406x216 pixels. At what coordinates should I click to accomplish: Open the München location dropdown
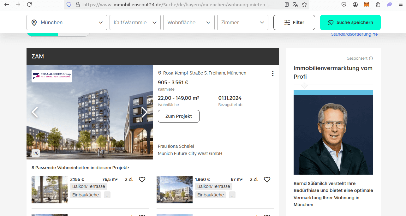click(67, 22)
